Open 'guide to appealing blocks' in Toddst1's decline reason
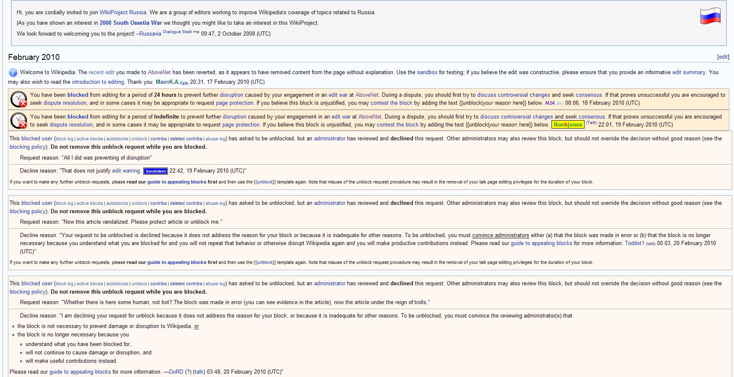The height and width of the screenshot is (377, 734). tap(541, 243)
